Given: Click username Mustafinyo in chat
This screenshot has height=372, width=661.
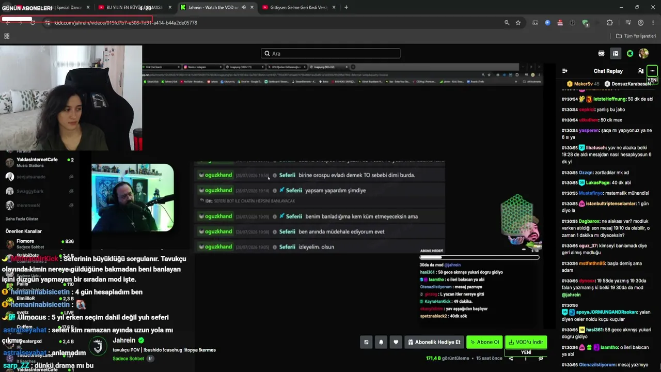Looking at the screenshot, I should click(591, 193).
